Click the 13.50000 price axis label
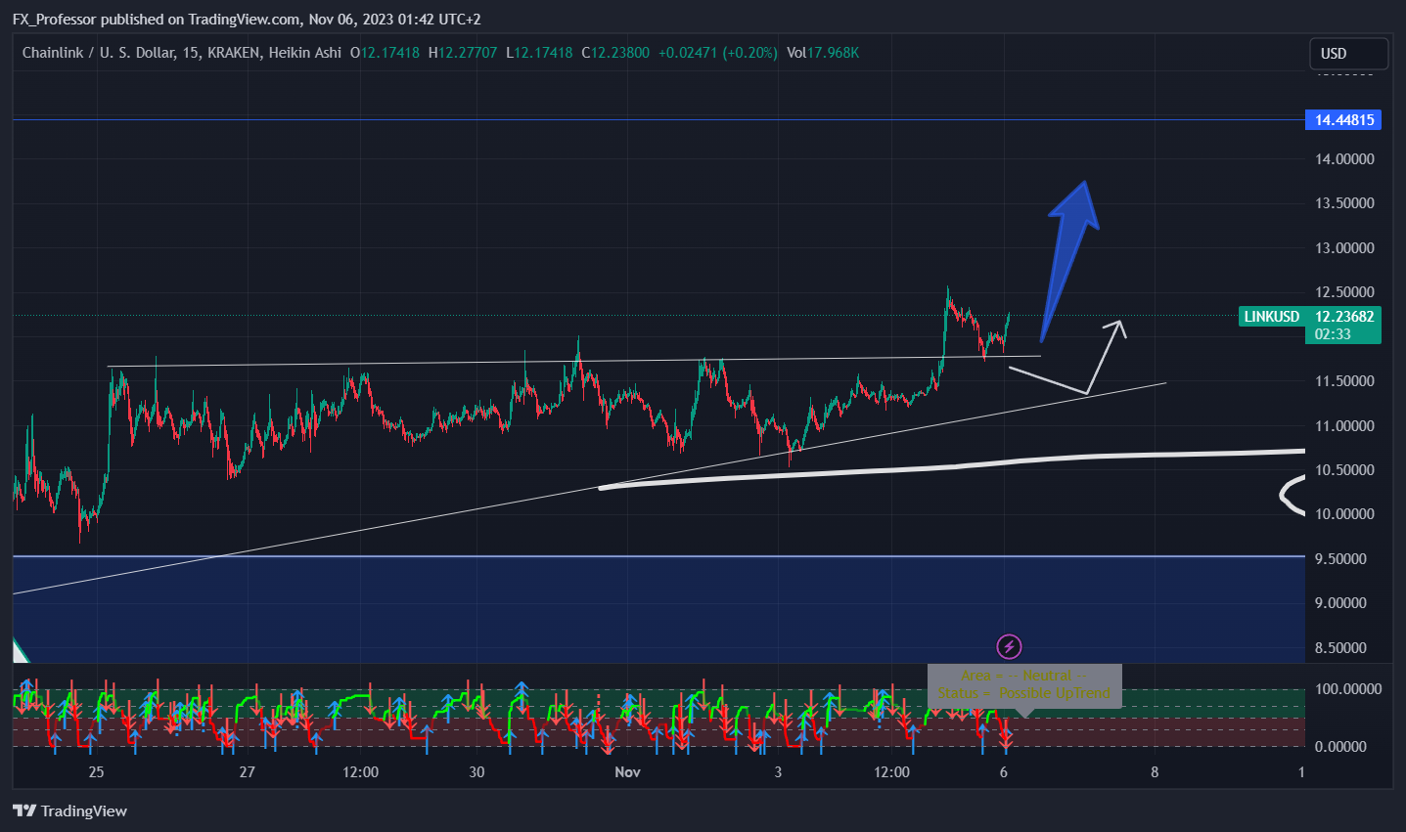The height and width of the screenshot is (832, 1406). (x=1344, y=203)
